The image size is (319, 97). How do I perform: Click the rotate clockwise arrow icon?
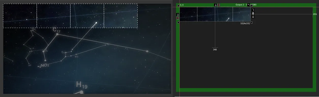[253, 10]
